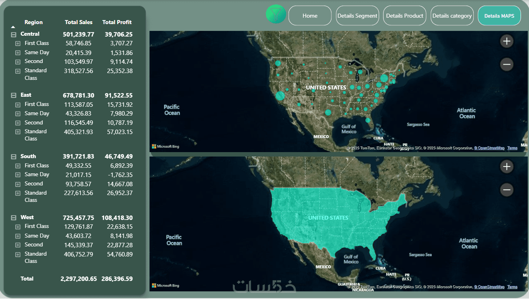Expand Same Day under West
Viewport: 529px width, 299px height.
(x=18, y=236)
